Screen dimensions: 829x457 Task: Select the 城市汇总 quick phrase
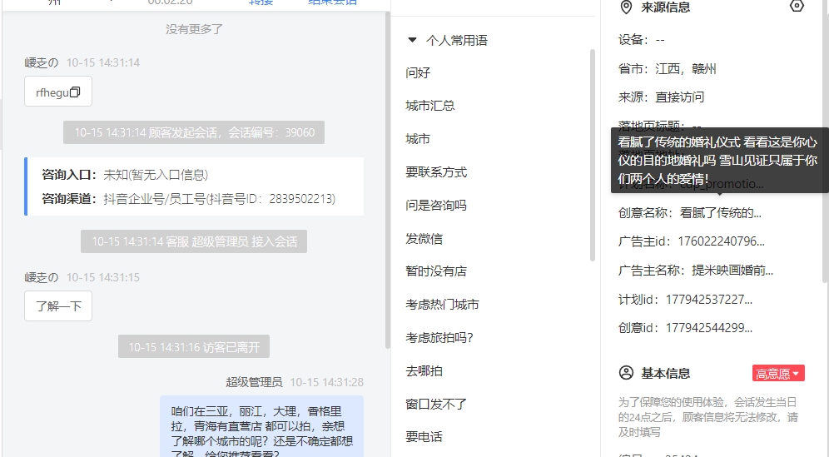point(430,106)
